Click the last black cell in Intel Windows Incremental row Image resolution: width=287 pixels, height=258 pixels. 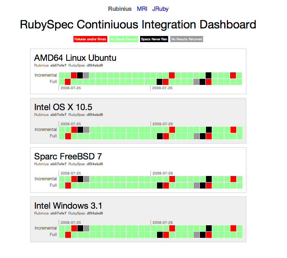point(209,228)
